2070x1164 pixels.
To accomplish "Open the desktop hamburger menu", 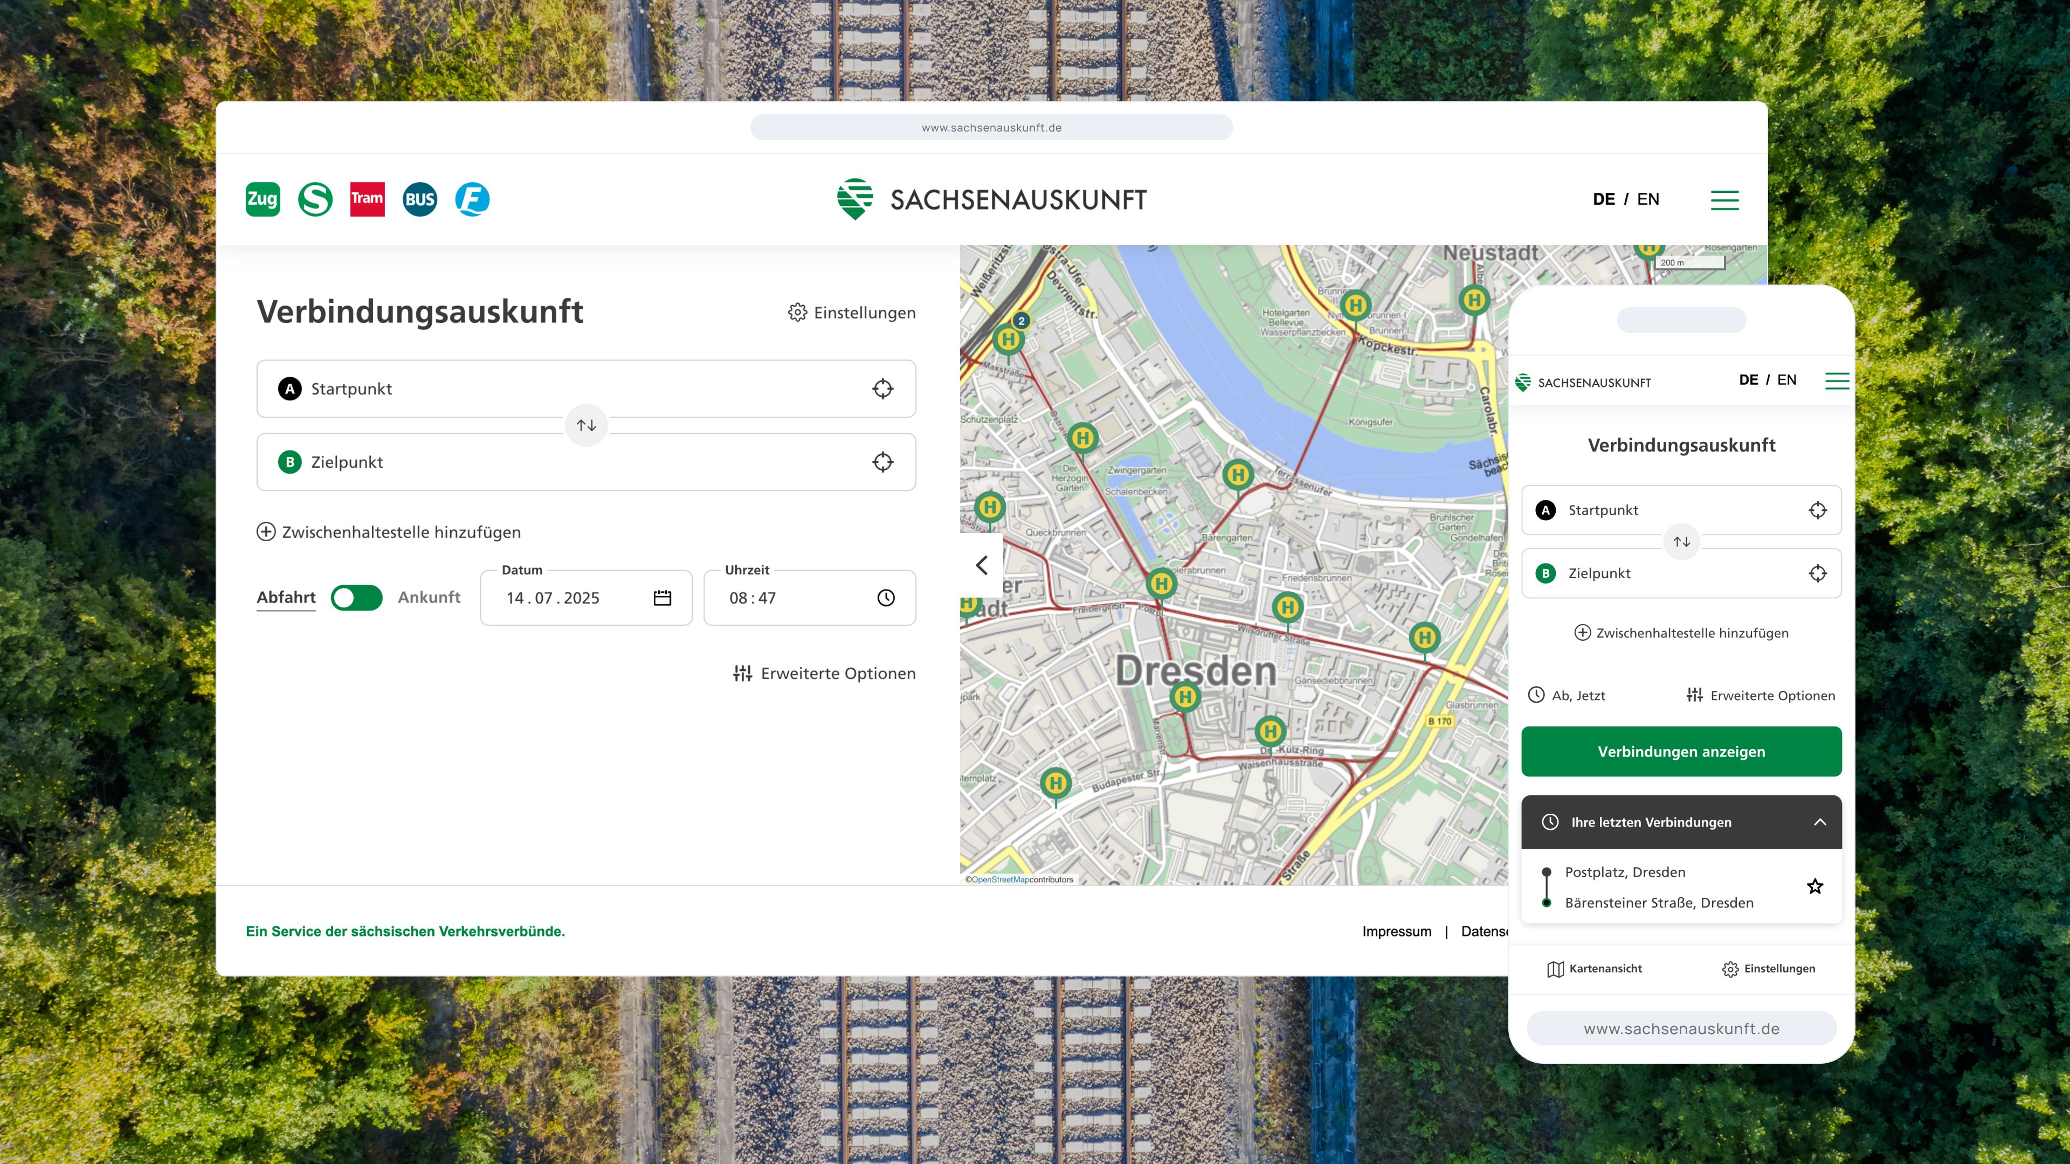I will [1724, 199].
